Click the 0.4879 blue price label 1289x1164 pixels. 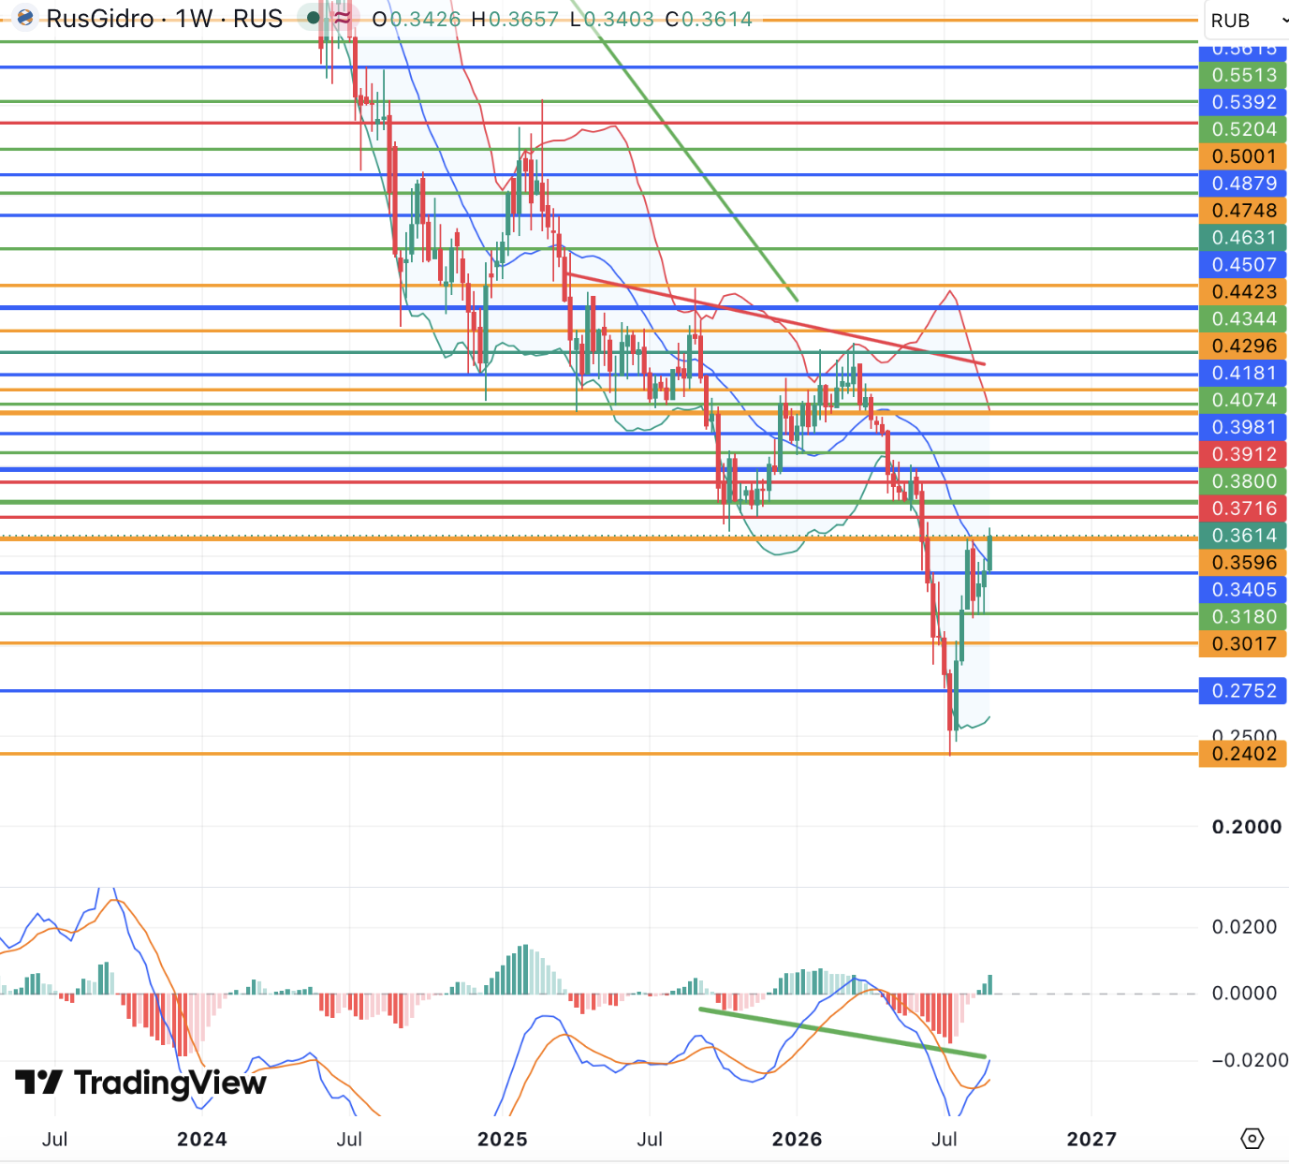coord(1244,184)
